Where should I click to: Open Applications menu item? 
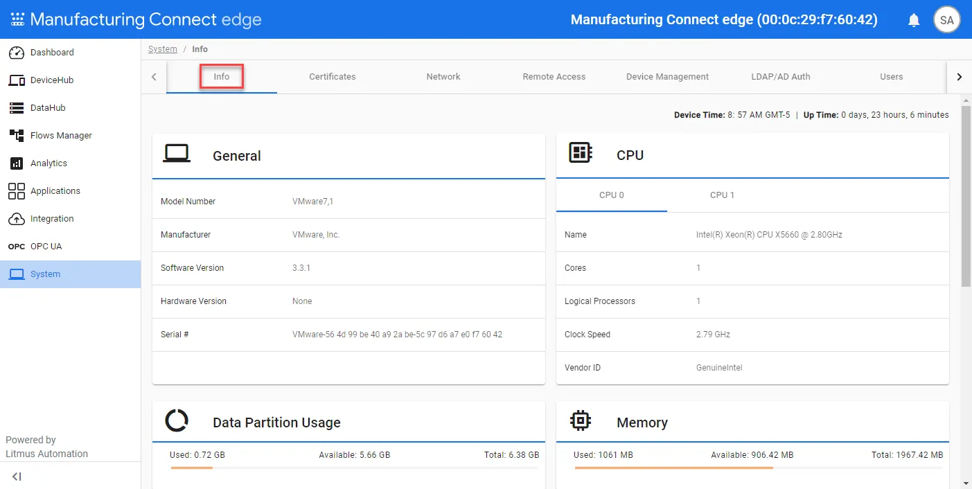70,191
